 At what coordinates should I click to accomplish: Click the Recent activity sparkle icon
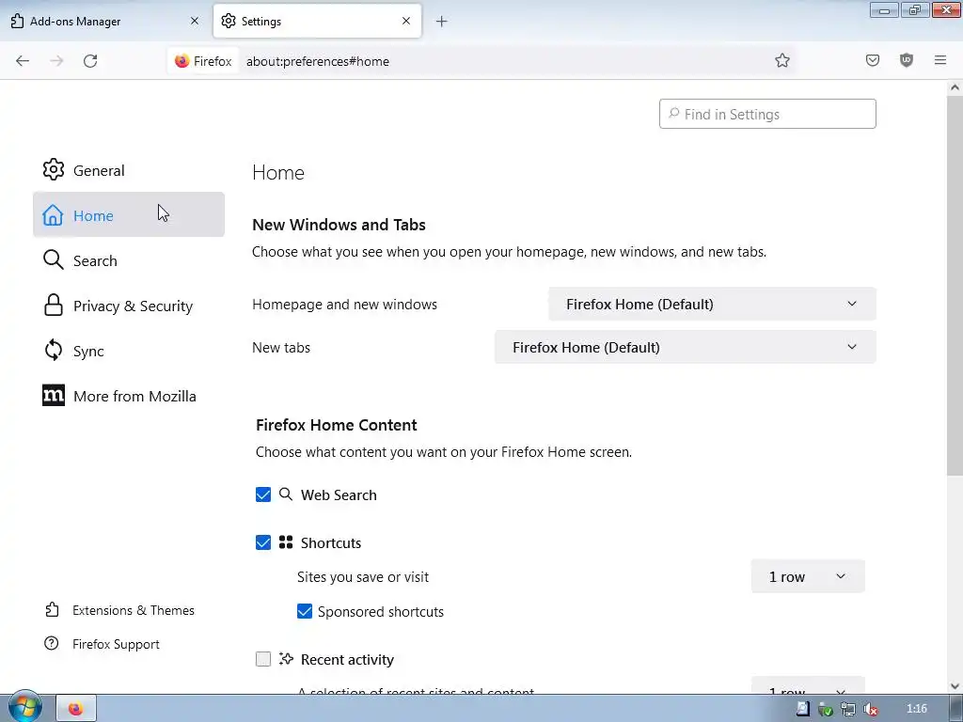(x=286, y=659)
